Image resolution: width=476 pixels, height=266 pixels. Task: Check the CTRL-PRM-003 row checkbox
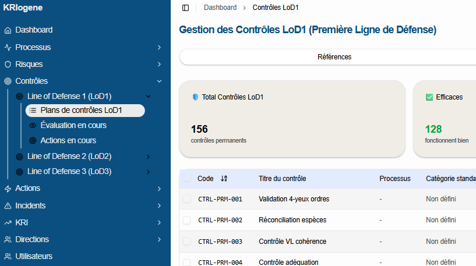click(x=187, y=242)
